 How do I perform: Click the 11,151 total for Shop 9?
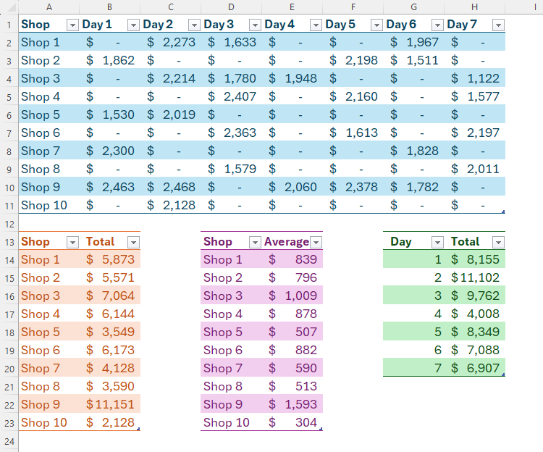point(109,404)
